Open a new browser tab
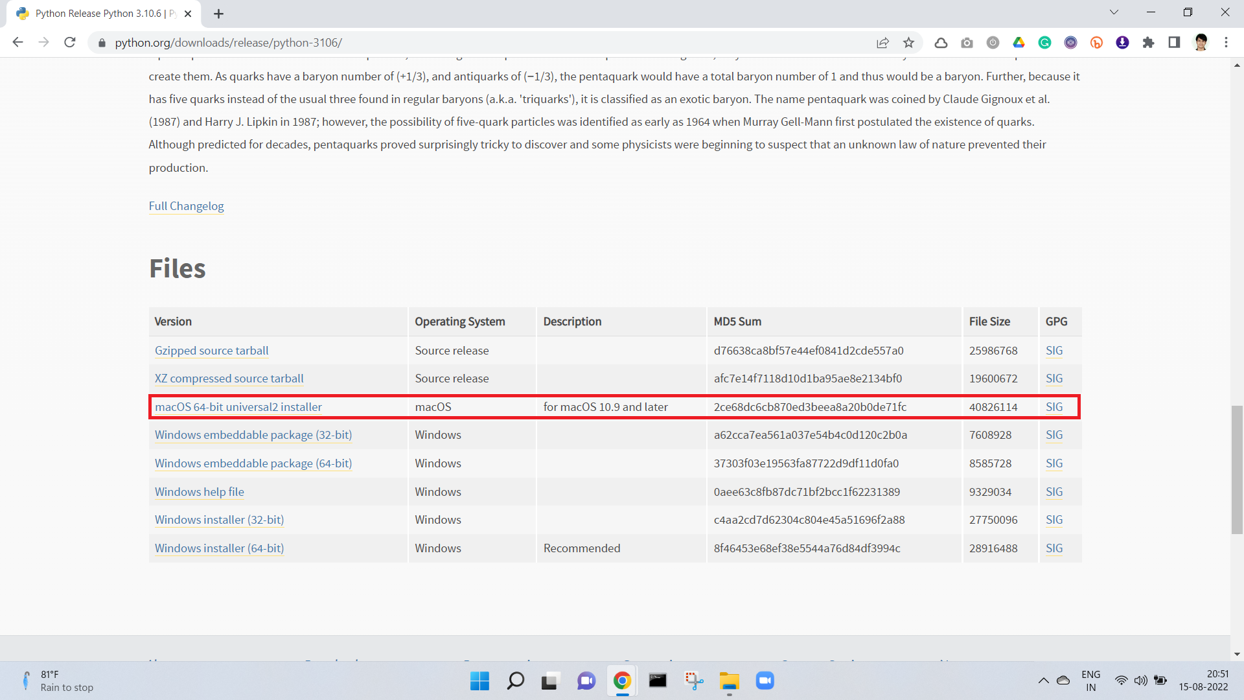Screen dimensions: 1244x700 218,13
